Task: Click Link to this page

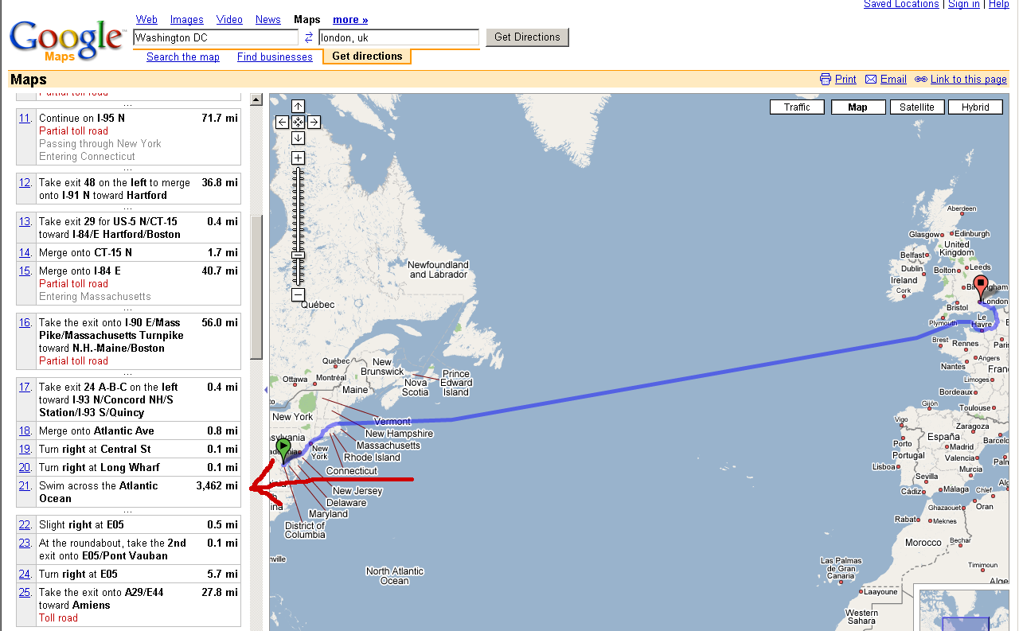Action: click(x=969, y=80)
